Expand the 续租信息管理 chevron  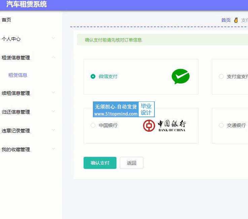click(54, 92)
